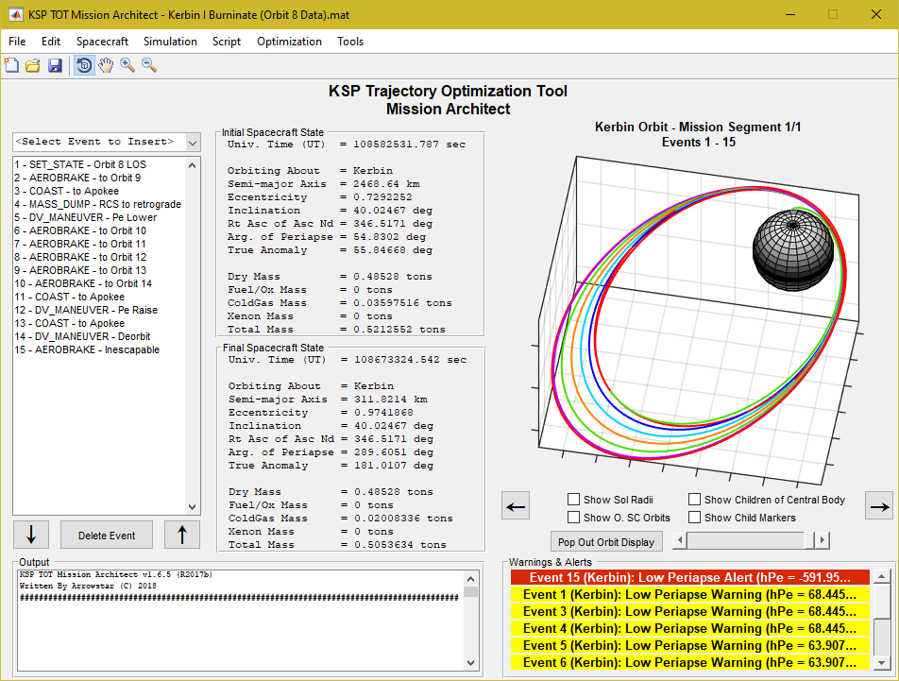Screen dimensions: 899x681
Task: Click Event 5 Low Periapse Warning row
Action: tap(689, 645)
